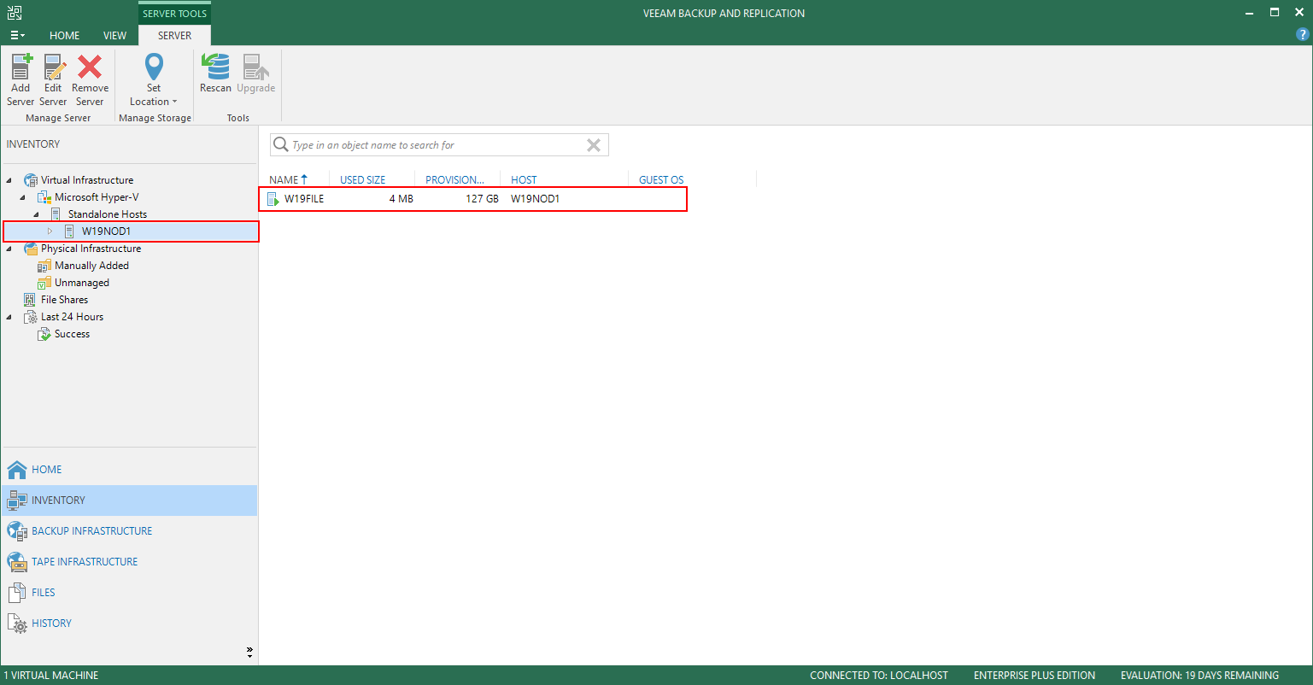Sort by the HOST column header
1313x685 pixels.
(524, 180)
